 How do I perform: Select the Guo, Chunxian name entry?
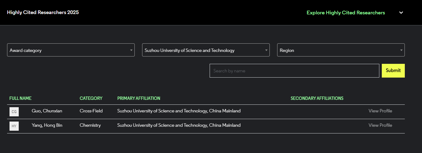(47, 111)
